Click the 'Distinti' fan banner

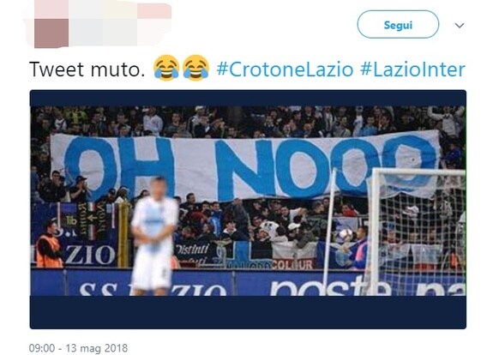193,250
